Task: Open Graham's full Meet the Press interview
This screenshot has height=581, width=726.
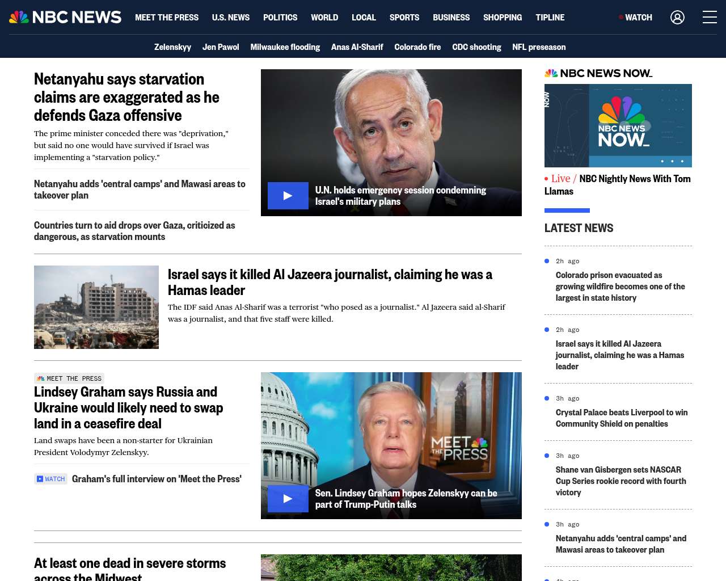Action: click(157, 479)
